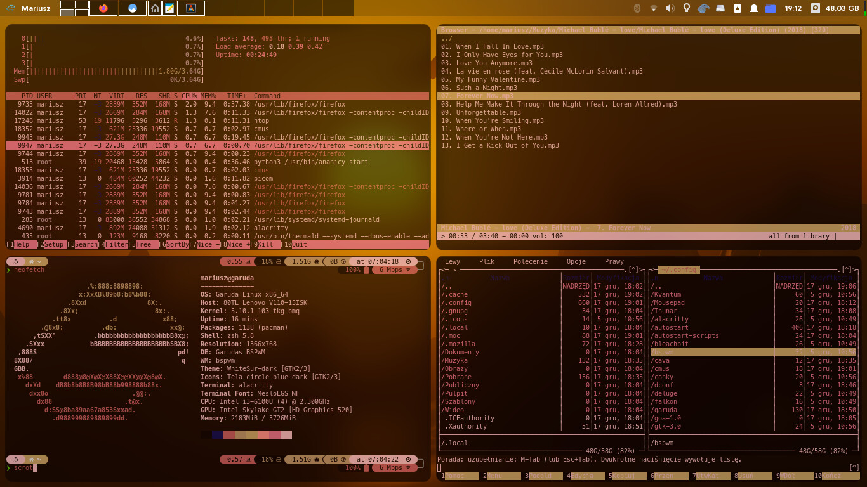Open left panel history via the [^] arrow

635,269
